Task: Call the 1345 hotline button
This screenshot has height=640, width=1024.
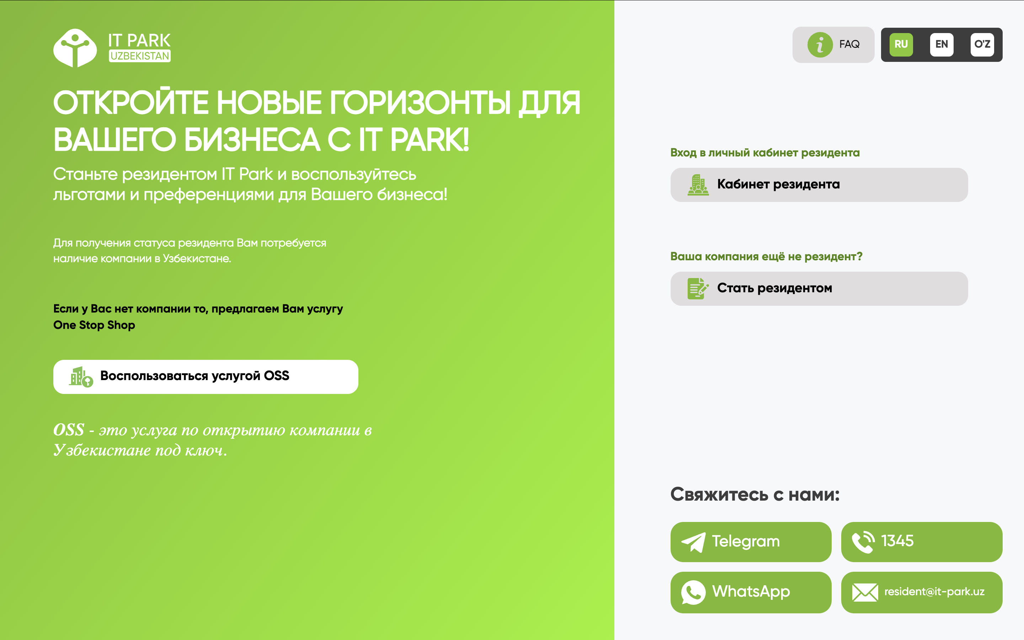Action: [922, 542]
